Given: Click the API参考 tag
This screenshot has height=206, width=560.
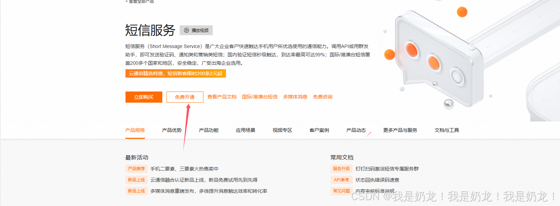Looking at the screenshot, I should [342, 180].
